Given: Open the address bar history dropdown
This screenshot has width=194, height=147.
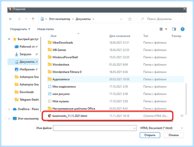Looking at the screenshot, I should click(121, 19).
